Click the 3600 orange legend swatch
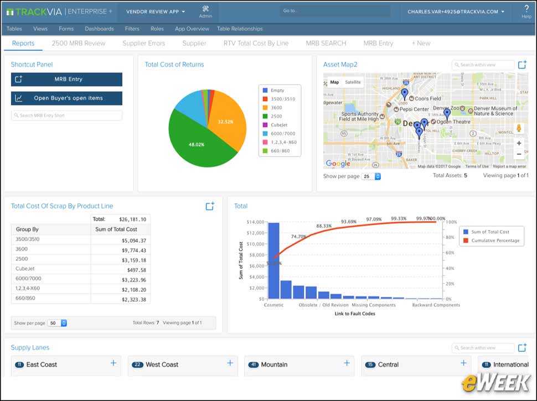Screen dimensions: 537x401 click(x=265, y=107)
